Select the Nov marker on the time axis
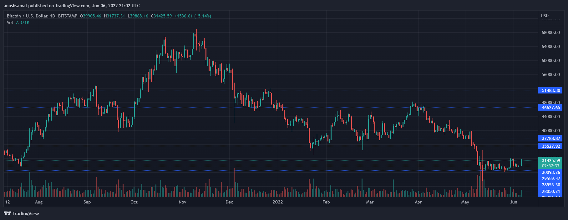568x220 pixels. tap(182, 202)
